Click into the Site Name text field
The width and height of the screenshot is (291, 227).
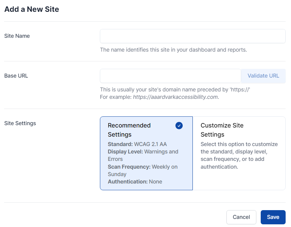192,36
